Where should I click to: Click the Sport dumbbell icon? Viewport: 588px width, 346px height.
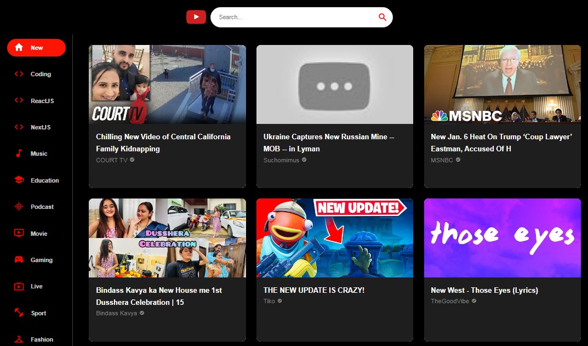[x=19, y=313]
